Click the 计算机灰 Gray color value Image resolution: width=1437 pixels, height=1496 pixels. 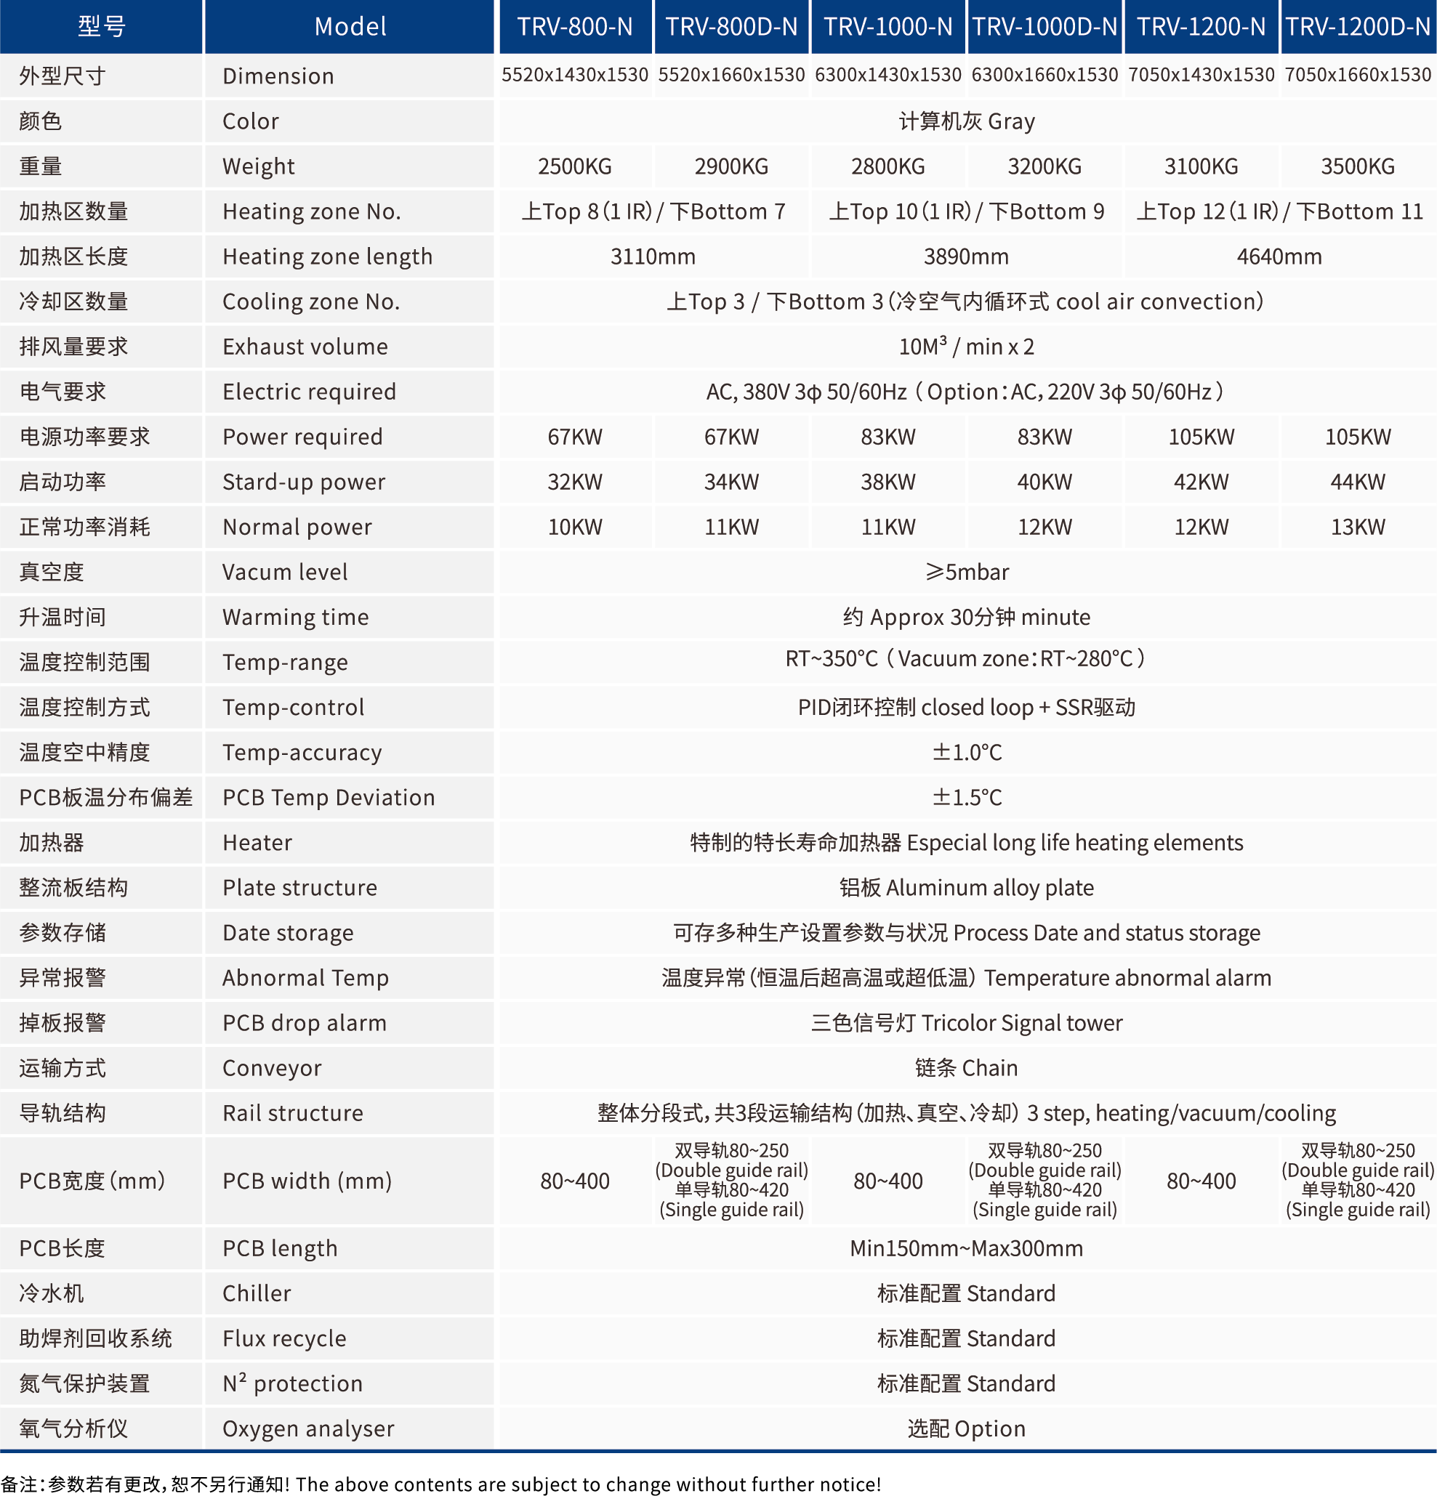pos(967,121)
